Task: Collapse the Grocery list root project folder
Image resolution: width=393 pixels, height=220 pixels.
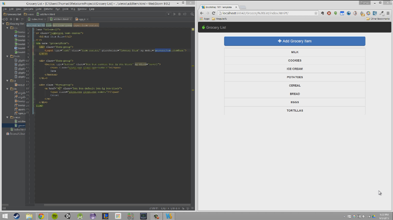Action: point(3,24)
